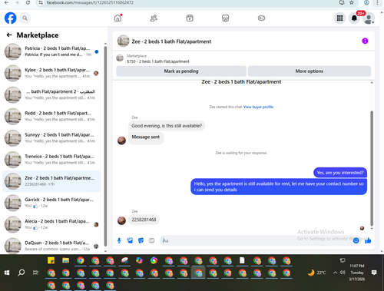
Task: Click the $750 listing summary text
Action: 158,61
